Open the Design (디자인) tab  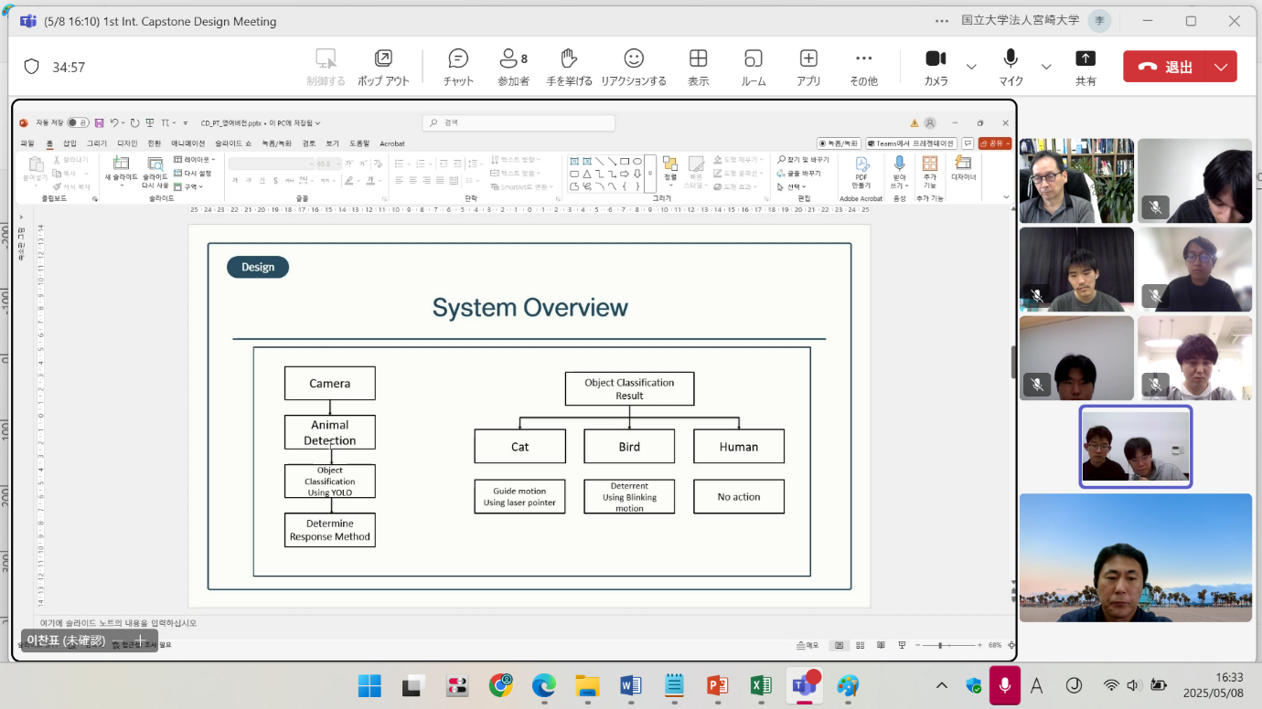127,143
